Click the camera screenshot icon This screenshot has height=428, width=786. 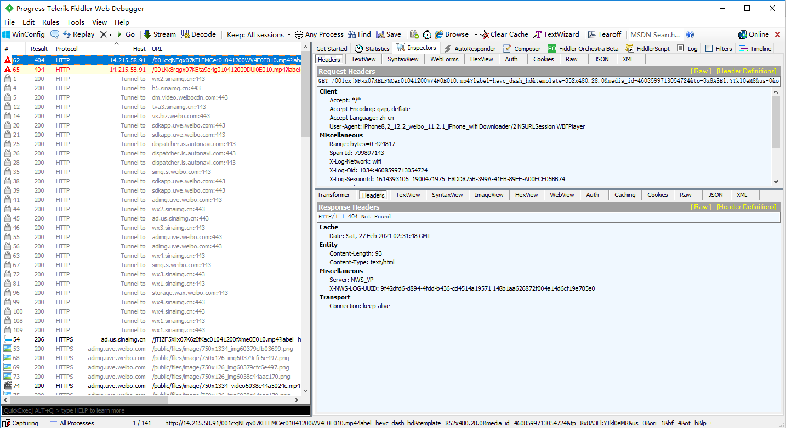(x=414, y=34)
